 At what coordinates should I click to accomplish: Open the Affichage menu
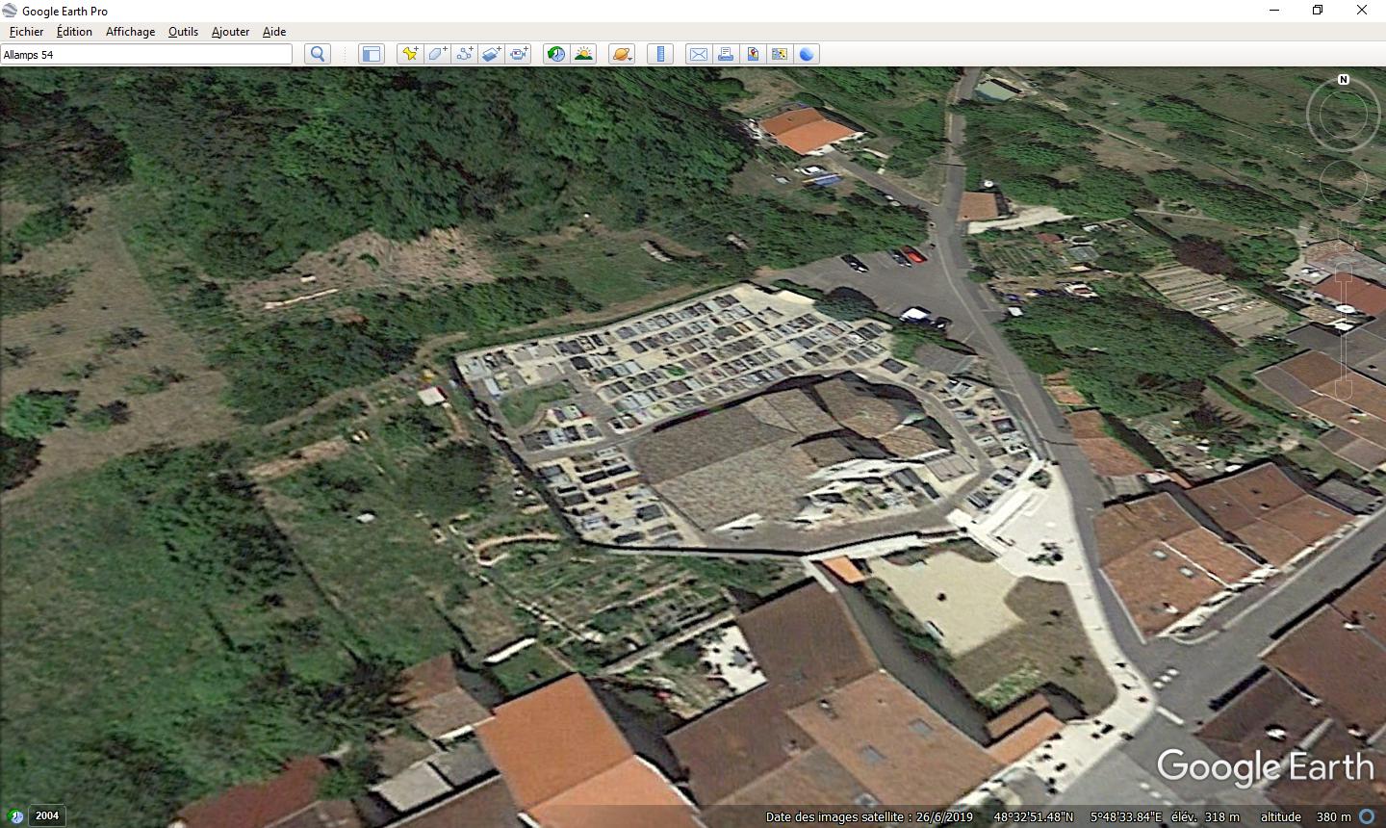click(130, 32)
